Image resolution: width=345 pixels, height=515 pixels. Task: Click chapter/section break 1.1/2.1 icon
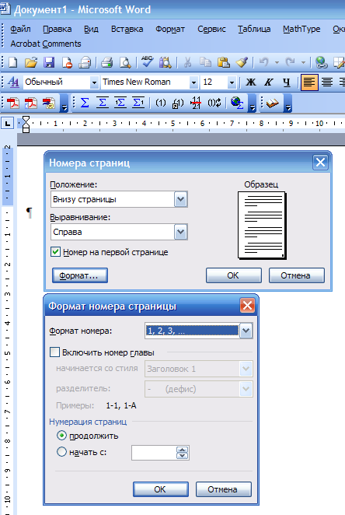(x=196, y=103)
